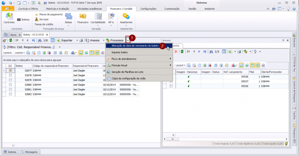Choose Imprimir boleto from the menu
This screenshot has height=156, width=299.
(x=120, y=52)
